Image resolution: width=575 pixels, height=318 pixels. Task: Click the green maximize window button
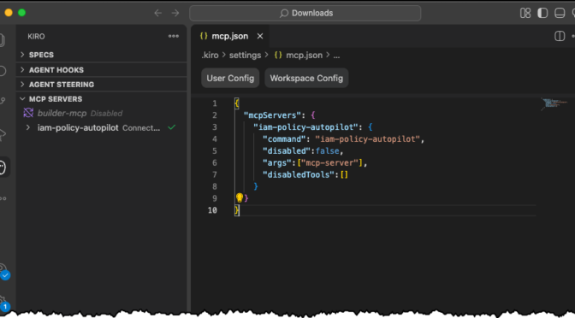coord(21,13)
